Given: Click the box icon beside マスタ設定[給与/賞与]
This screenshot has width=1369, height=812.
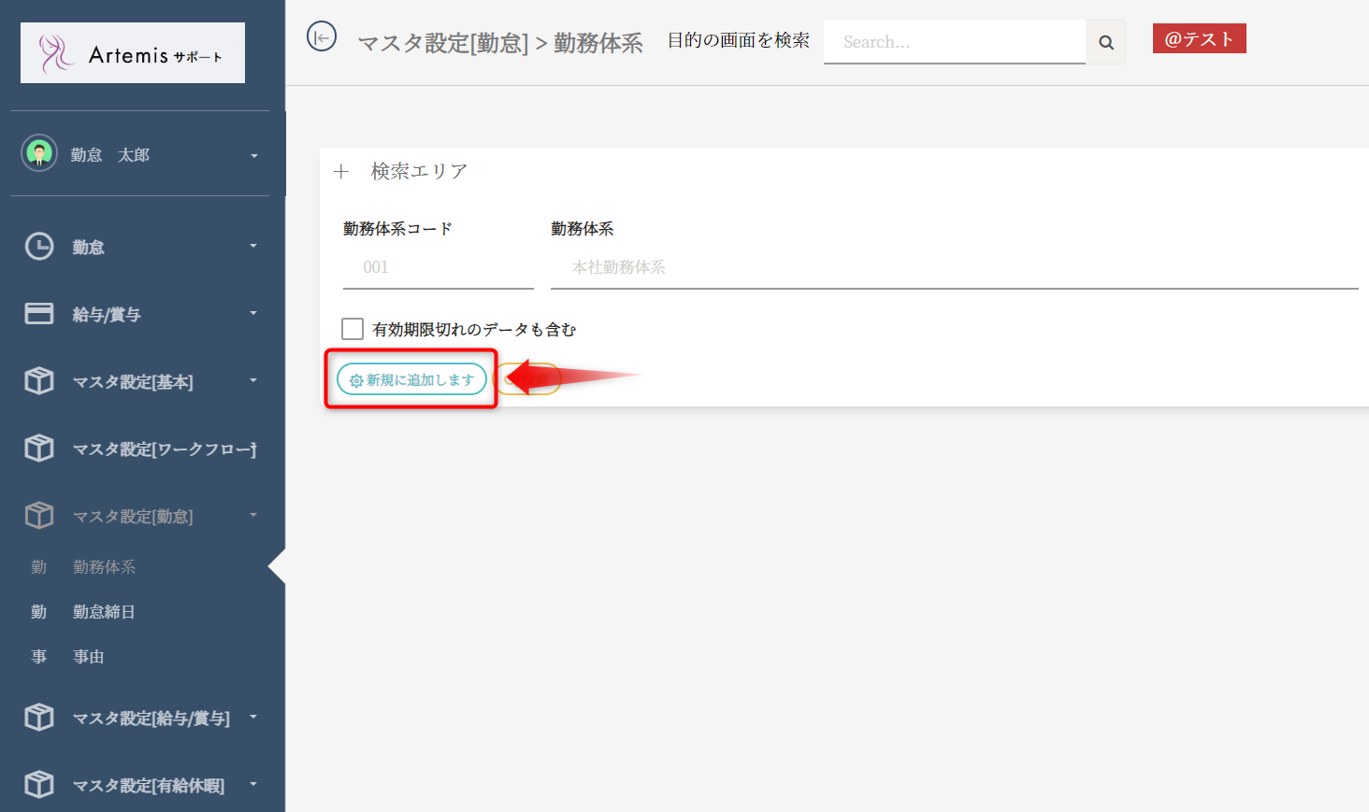Looking at the screenshot, I should pyautogui.click(x=39, y=718).
